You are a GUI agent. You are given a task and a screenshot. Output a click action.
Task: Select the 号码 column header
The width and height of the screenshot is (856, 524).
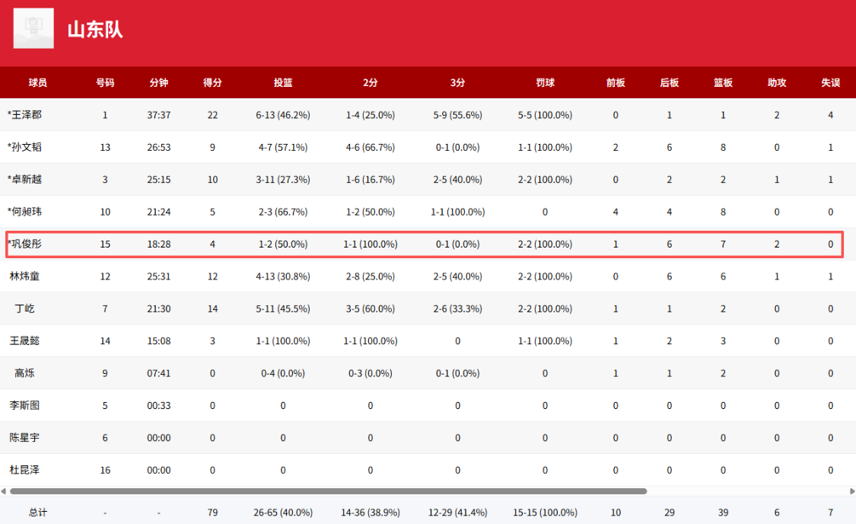[x=105, y=82]
